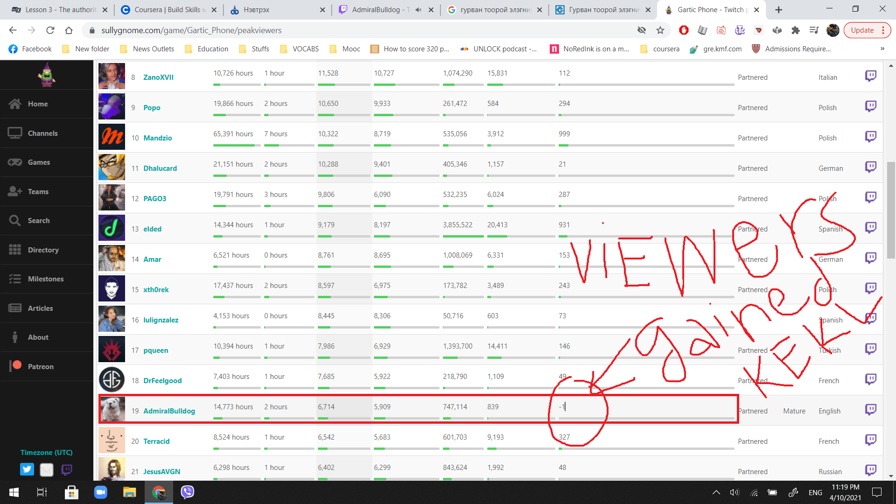Click the page's vertical scrollbar thumb
This screenshot has height=504, width=896.
click(891, 210)
